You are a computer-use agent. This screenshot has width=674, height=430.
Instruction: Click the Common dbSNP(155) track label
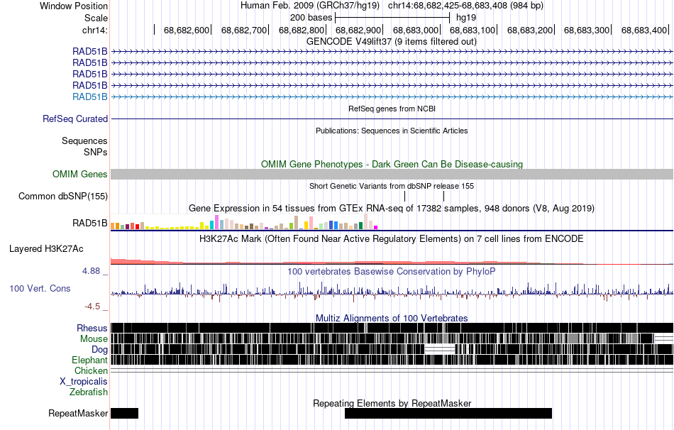tap(63, 196)
